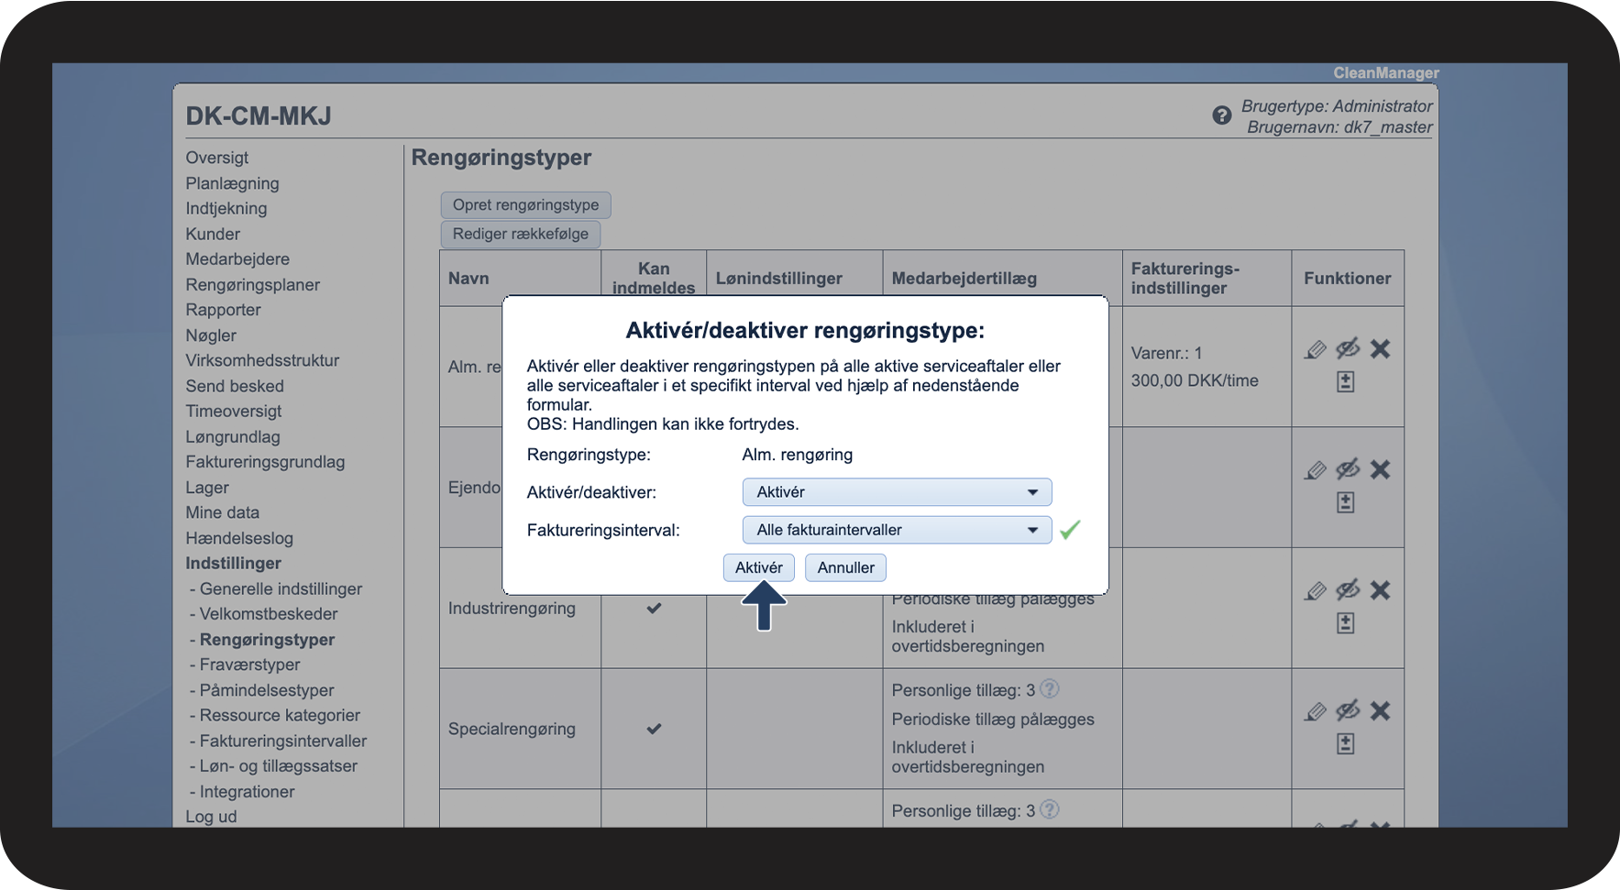Open Medarbejdere page

(x=237, y=259)
